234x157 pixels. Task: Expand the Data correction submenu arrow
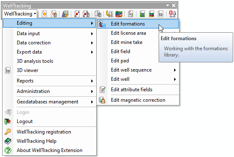(x=92, y=43)
